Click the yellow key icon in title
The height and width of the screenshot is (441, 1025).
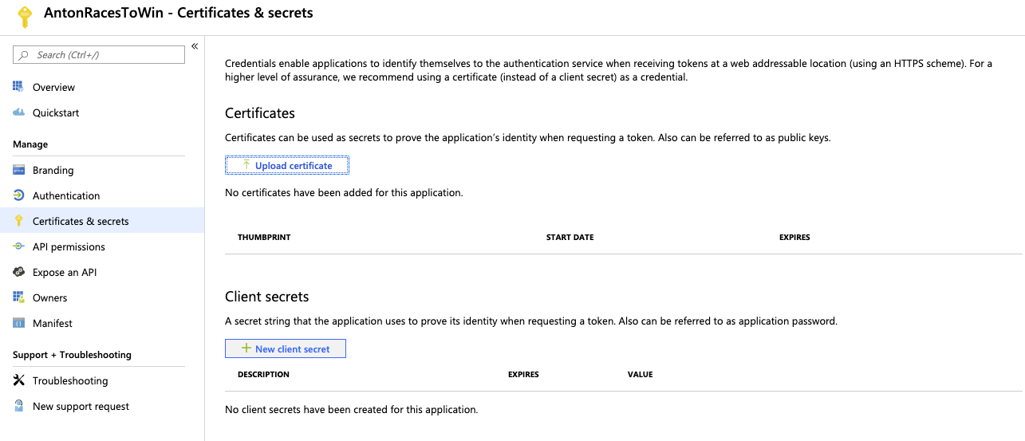25,16
